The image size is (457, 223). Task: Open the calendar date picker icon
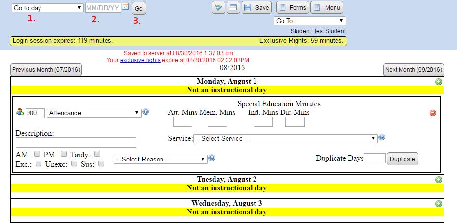click(126, 7)
